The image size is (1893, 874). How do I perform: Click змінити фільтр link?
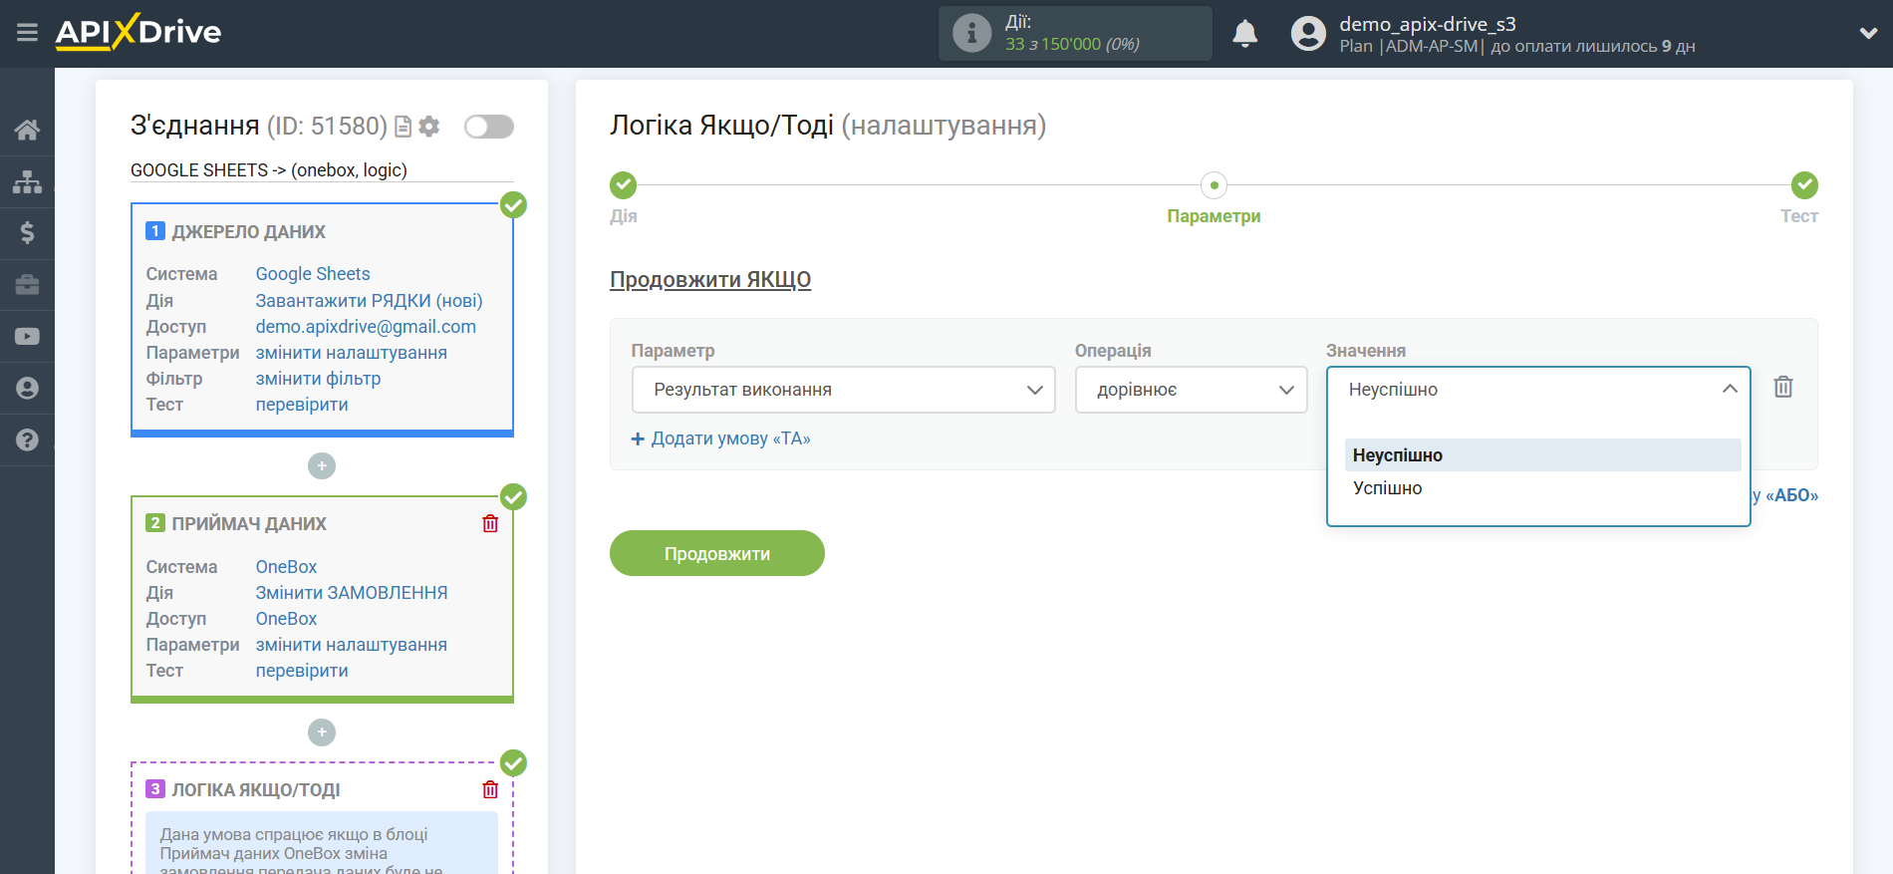coord(319,379)
